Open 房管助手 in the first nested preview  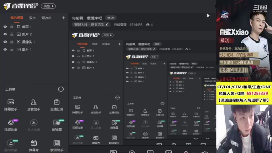coord(96,109)
